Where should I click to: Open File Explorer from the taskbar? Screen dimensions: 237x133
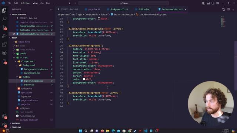[x=108, y=131]
